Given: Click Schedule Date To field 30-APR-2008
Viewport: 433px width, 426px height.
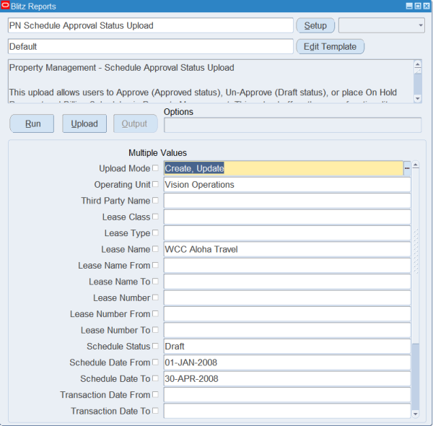Looking at the screenshot, I should pyautogui.click(x=287, y=378).
